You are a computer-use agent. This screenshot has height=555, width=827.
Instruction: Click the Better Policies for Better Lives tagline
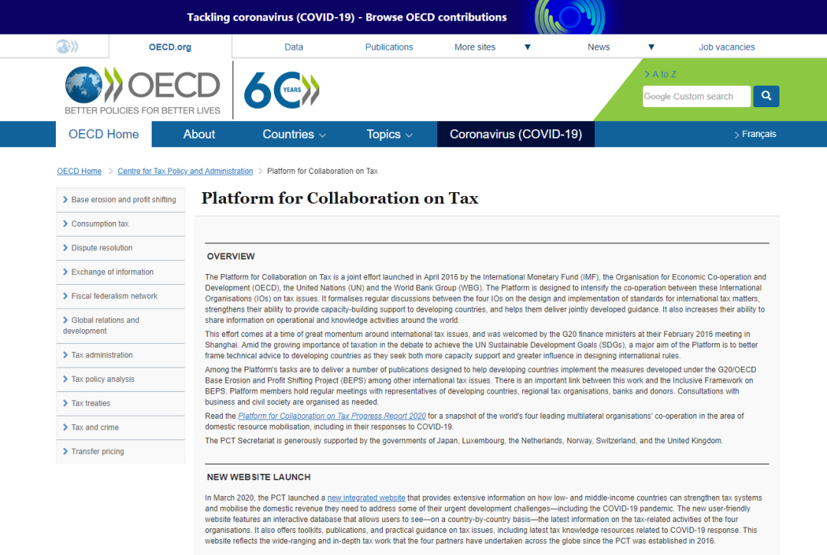[x=142, y=111]
